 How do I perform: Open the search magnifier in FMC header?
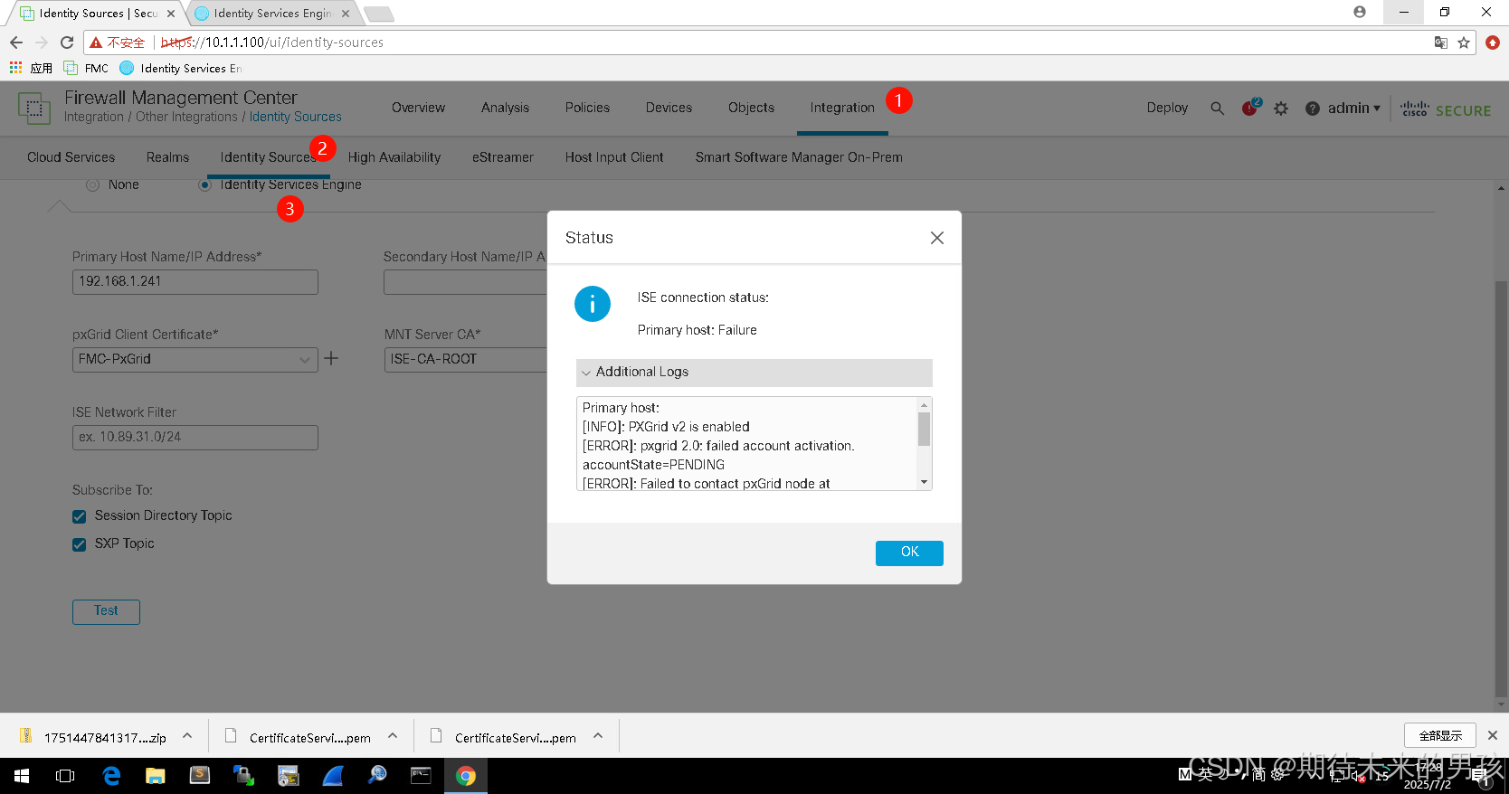click(x=1217, y=109)
